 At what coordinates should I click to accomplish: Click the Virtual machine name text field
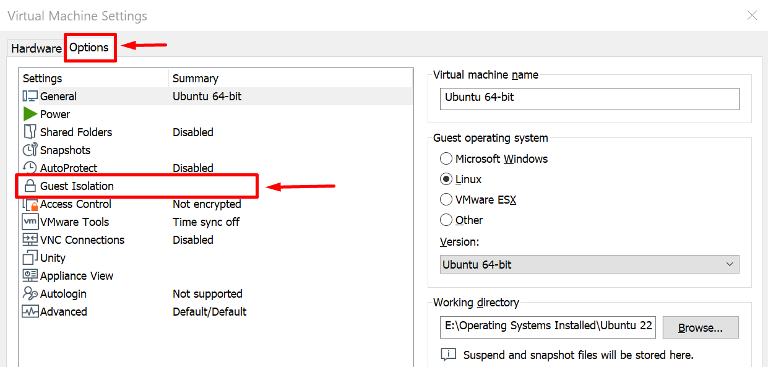tap(589, 98)
